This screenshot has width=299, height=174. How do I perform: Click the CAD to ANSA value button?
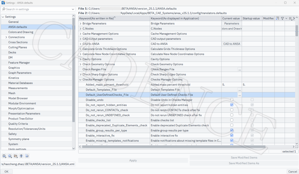pyautogui.click(x=231, y=44)
